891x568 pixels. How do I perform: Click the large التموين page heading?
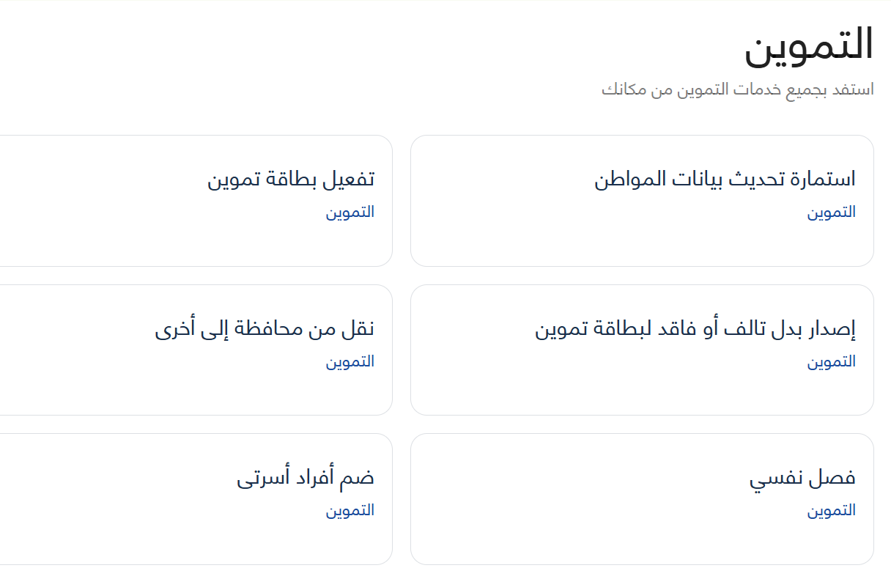tap(809, 45)
